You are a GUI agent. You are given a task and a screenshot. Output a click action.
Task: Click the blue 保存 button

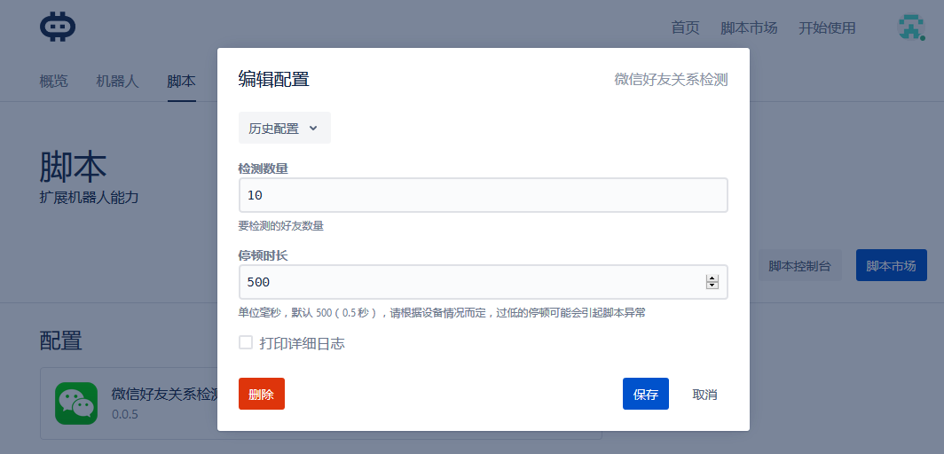coord(645,394)
